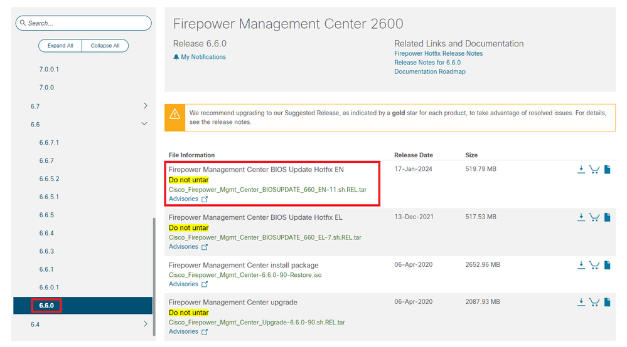627x347 pixels.
Task: Open the Documentation Roadmap link
Action: 430,71
